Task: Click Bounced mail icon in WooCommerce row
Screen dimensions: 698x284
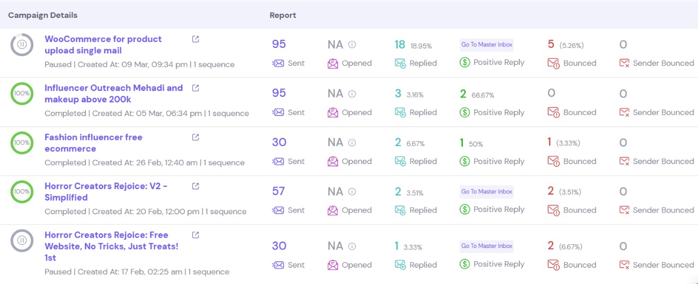Action: 553,63
